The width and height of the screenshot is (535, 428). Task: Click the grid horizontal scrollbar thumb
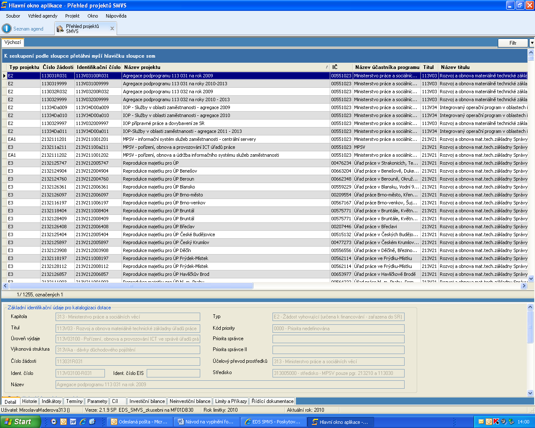(x=131, y=286)
